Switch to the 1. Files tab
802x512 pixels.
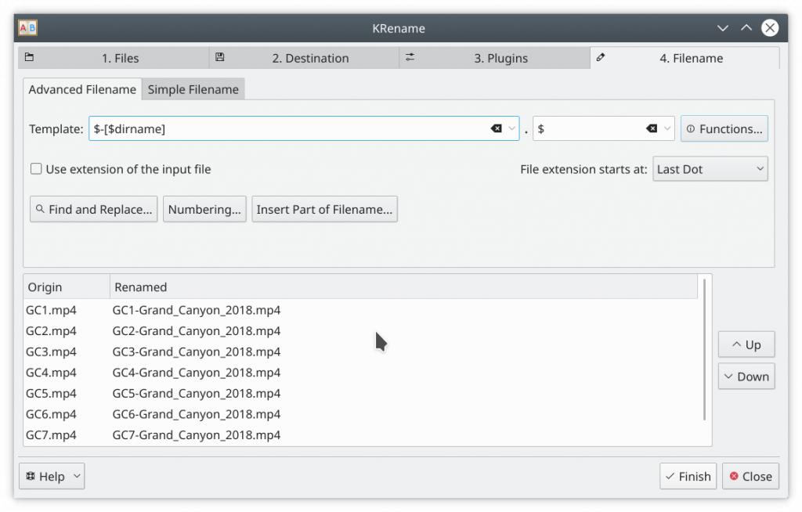(x=114, y=58)
